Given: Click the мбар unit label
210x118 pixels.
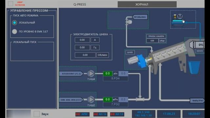Looking at the screenshot, I should (x=162, y=41).
